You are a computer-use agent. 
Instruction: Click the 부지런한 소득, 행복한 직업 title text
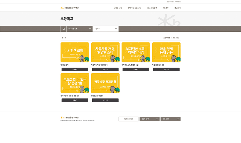130,65
